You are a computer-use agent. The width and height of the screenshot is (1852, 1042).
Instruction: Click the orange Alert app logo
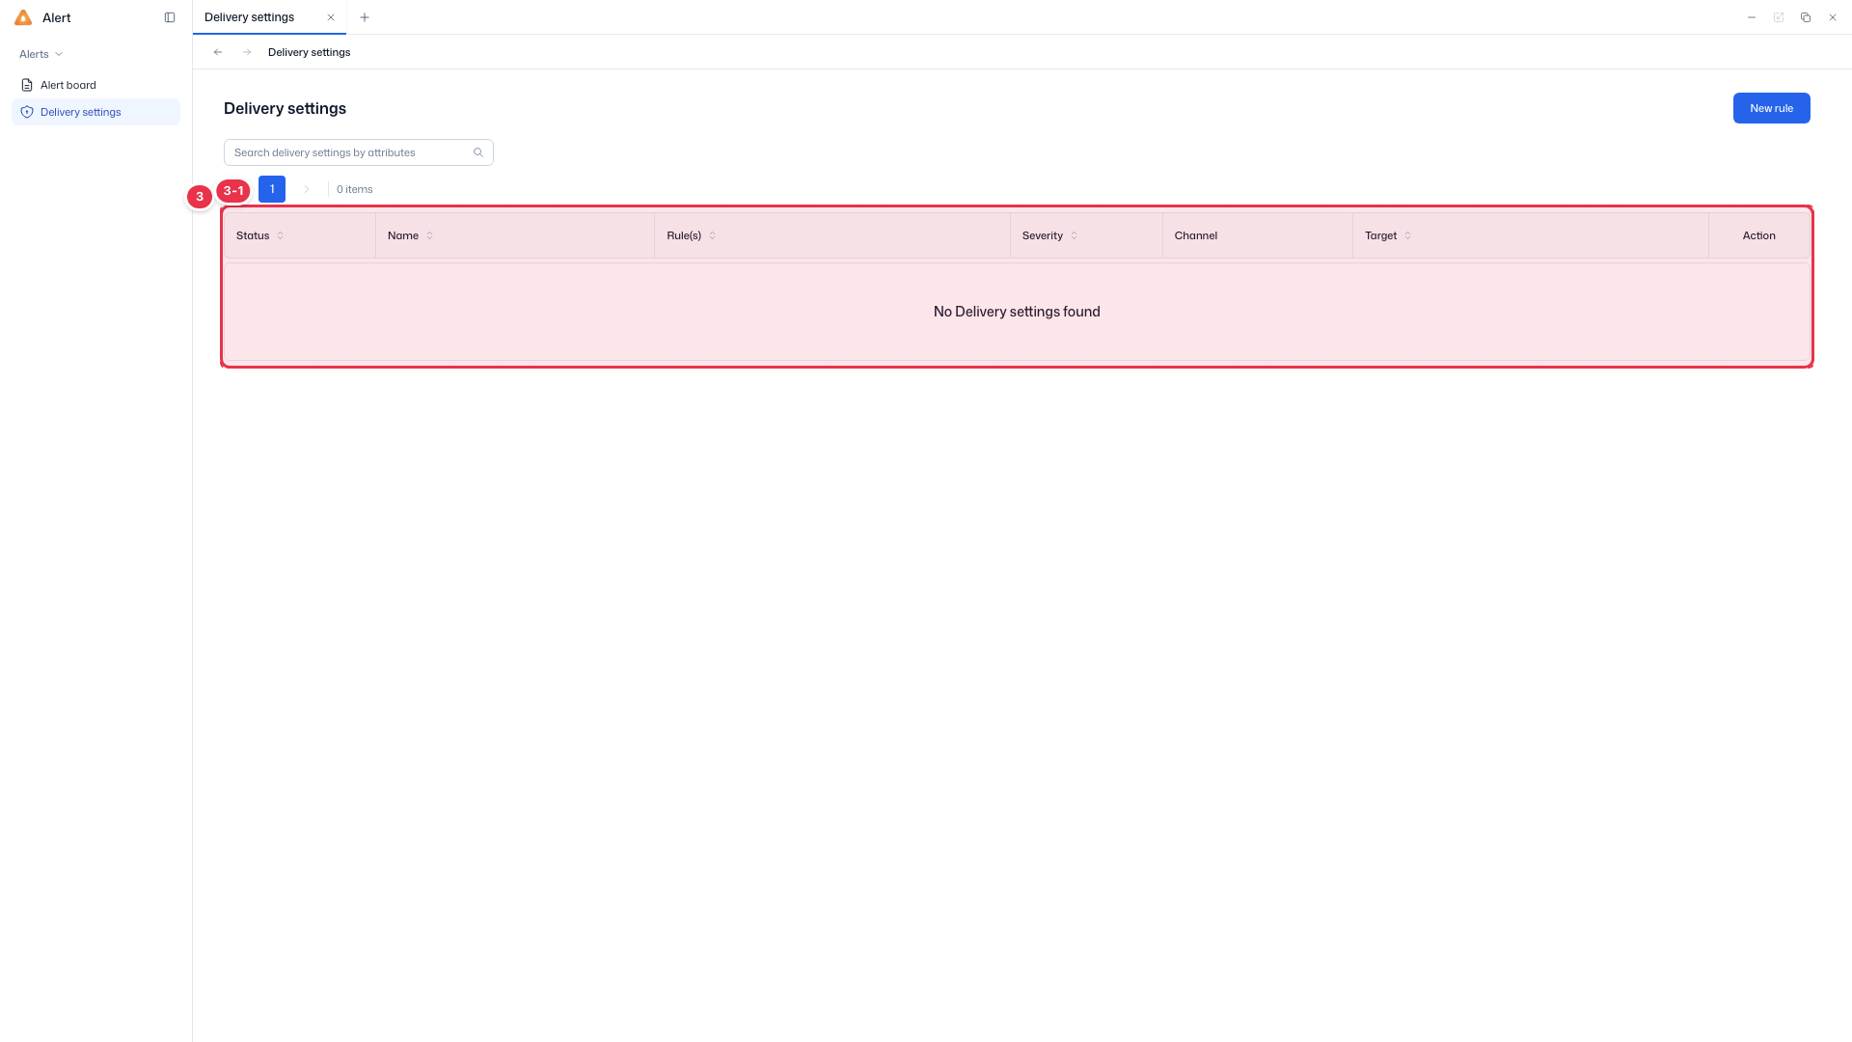pyautogui.click(x=23, y=17)
